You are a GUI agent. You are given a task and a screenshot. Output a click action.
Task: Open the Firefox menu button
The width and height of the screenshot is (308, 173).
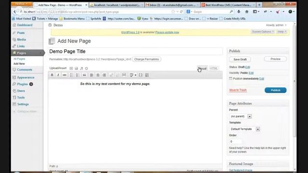coord(22,4)
